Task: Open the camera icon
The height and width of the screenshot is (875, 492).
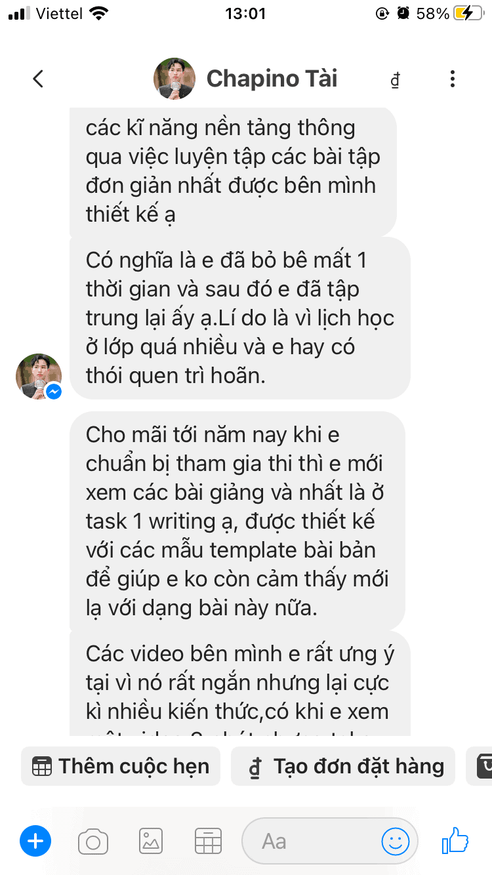Action: 93,842
